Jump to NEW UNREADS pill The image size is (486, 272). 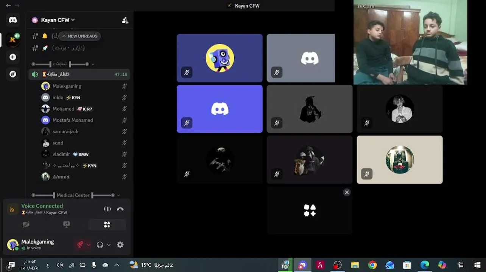(79, 36)
